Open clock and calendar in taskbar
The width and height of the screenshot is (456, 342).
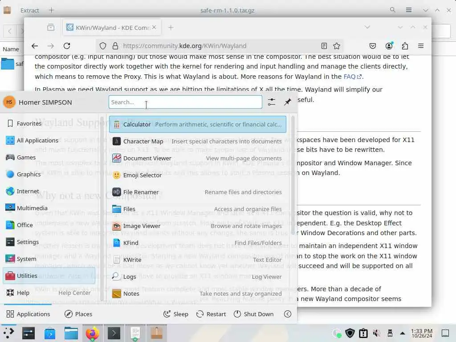point(422,333)
